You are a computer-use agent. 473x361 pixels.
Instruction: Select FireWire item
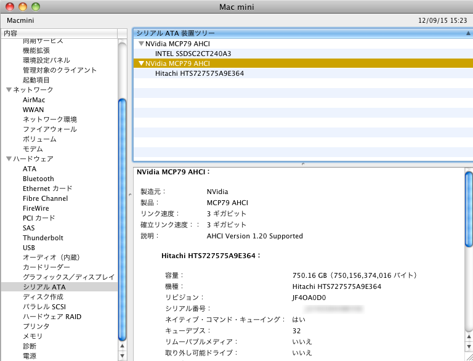pos(36,208)
